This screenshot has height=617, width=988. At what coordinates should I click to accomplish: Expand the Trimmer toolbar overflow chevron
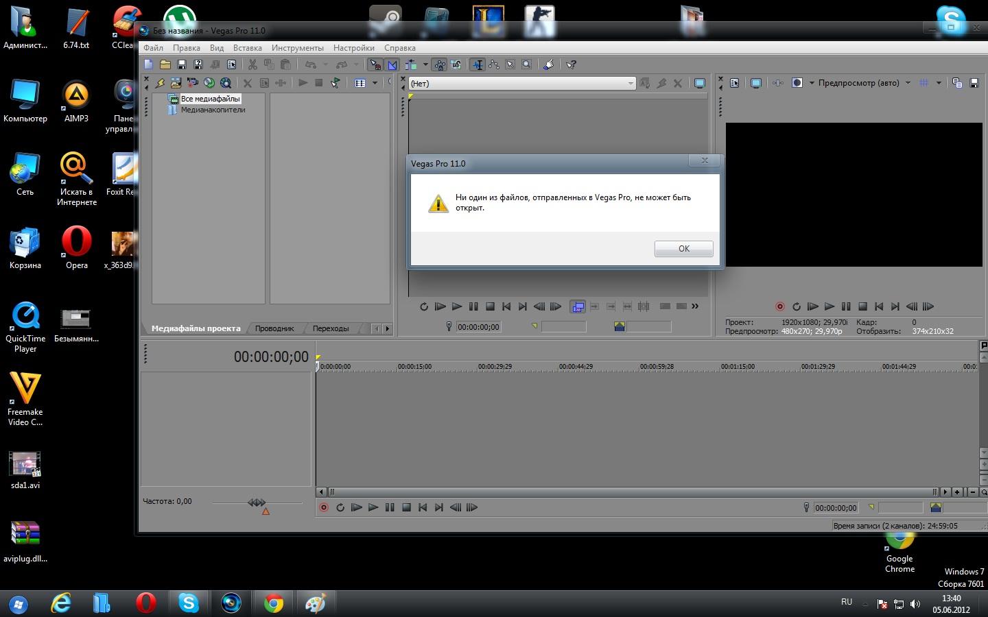point(695,306)
